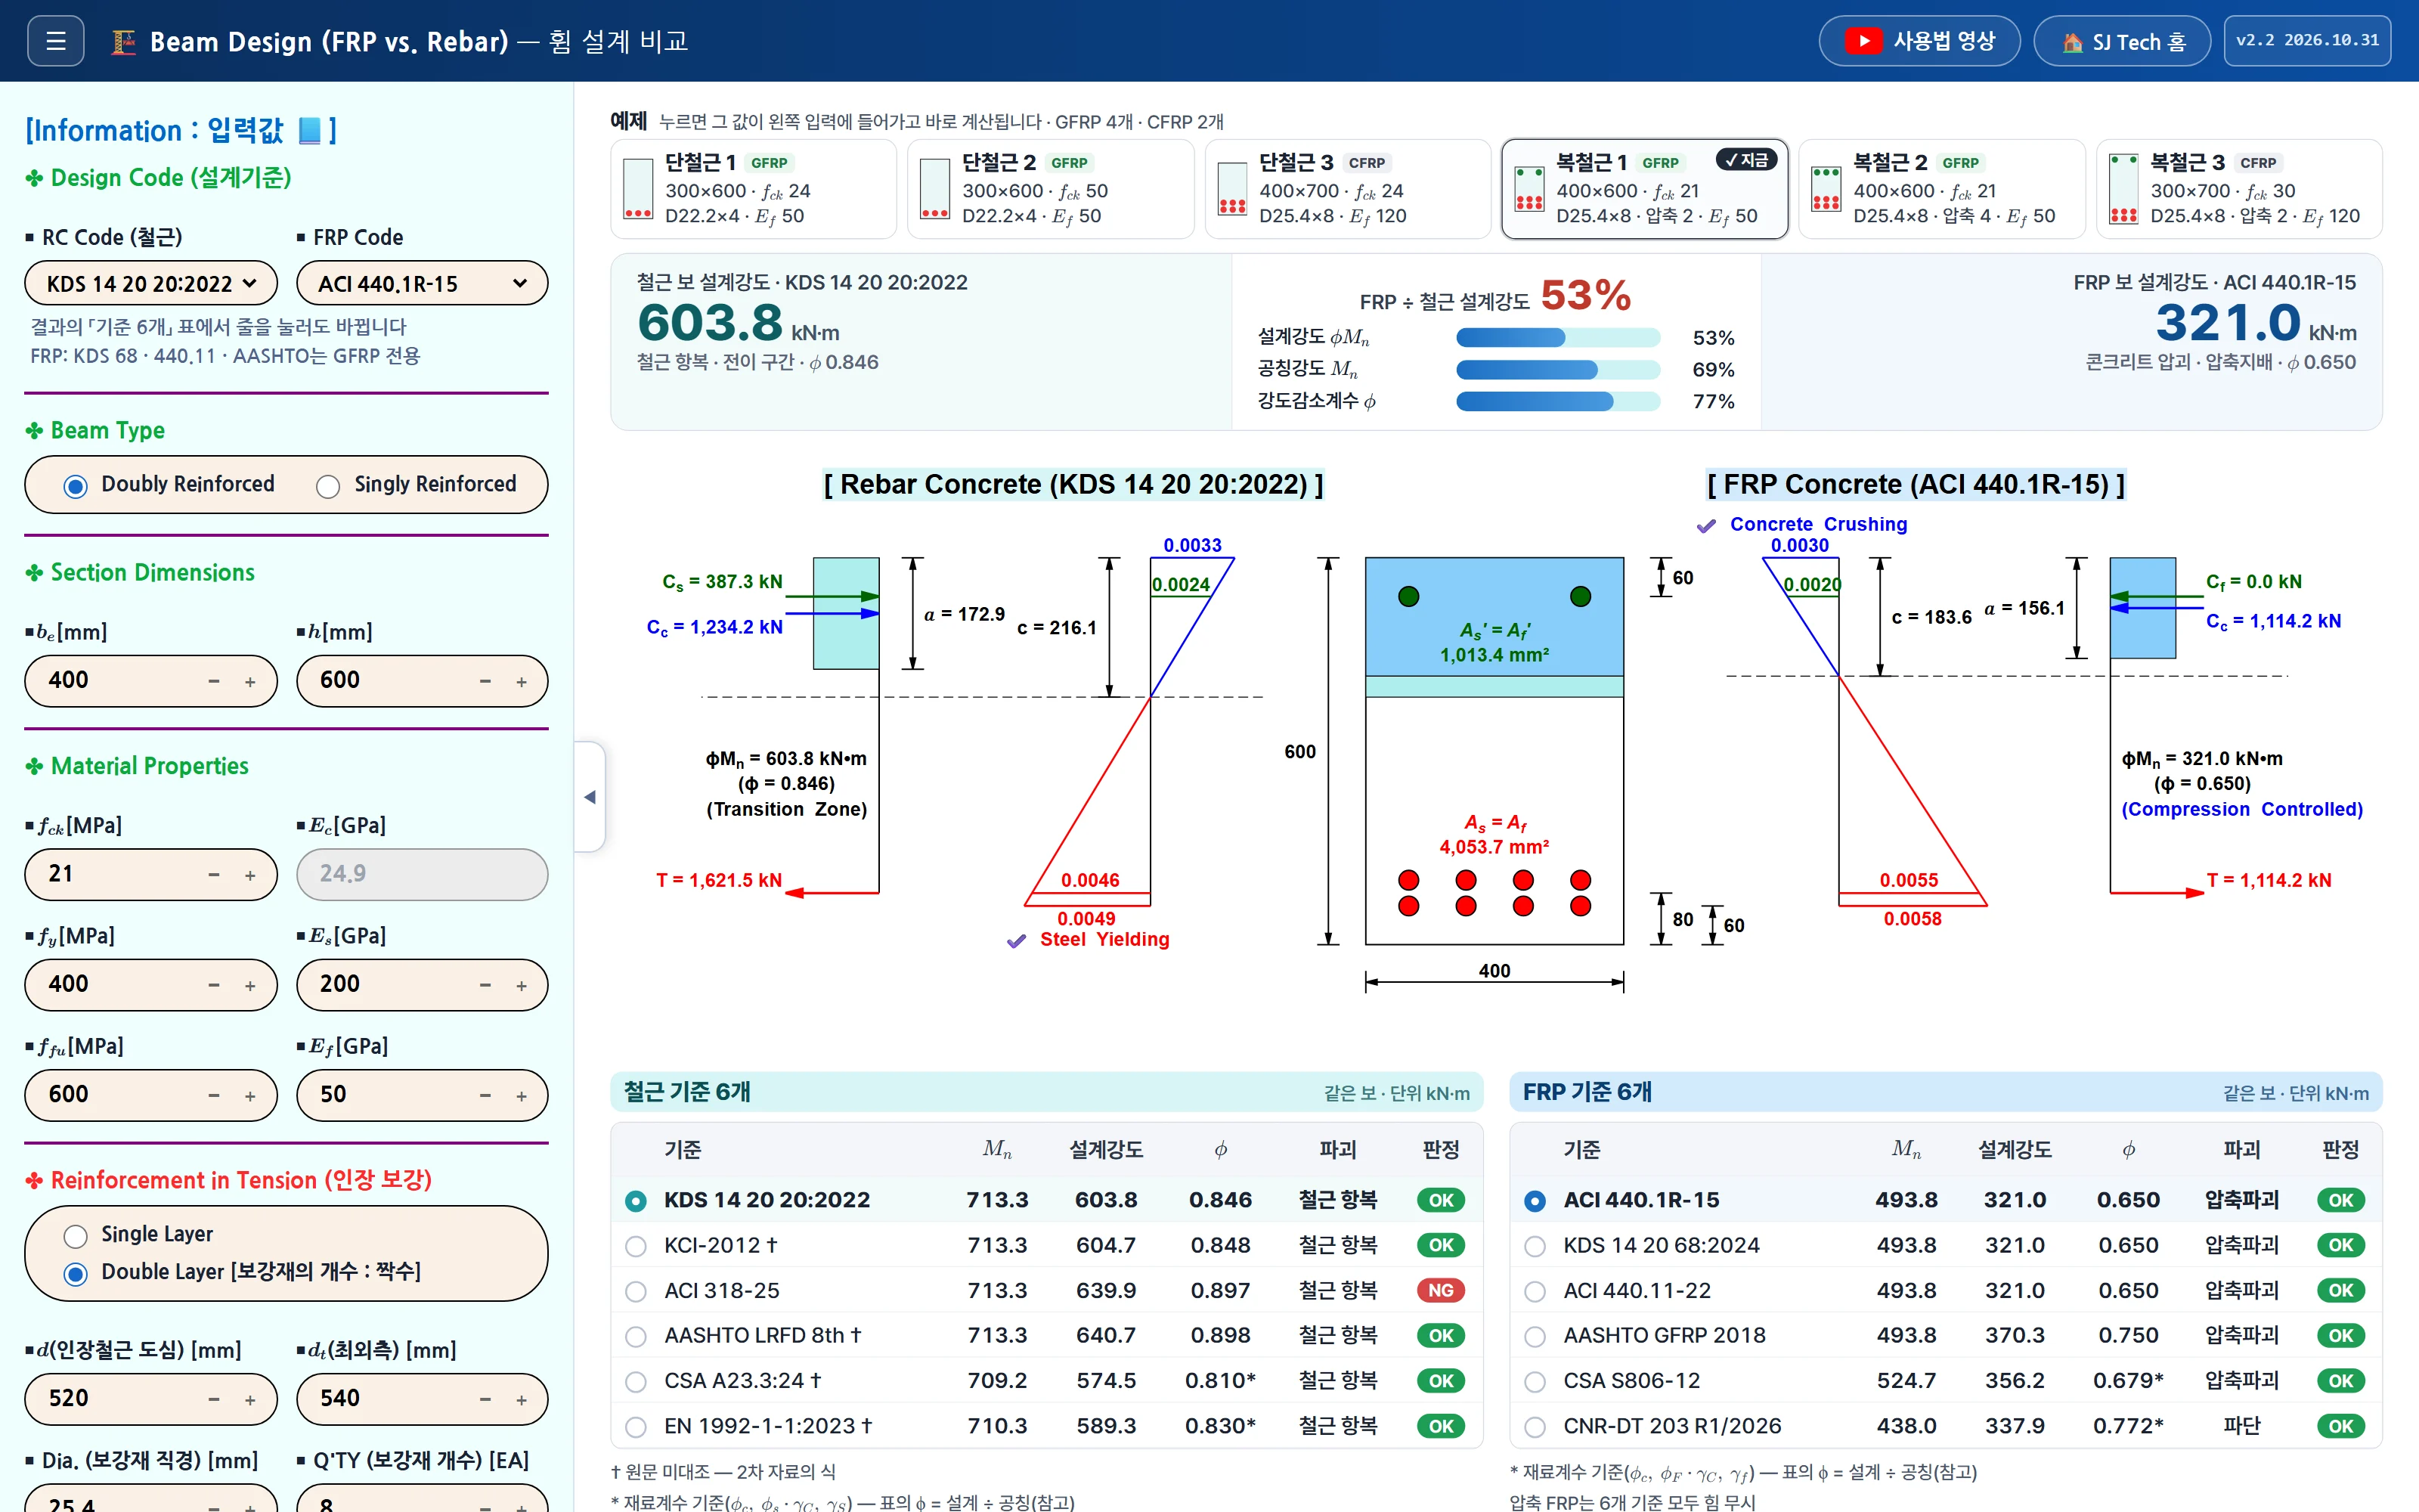Decrease fy value with minus icon

(x=214, y=986)
